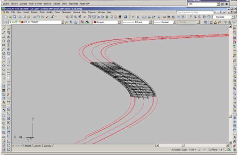
Task: Open the PZ_N_PRIKOP layer dropdown
Action: pyautogui.click(x=62, y=22)
